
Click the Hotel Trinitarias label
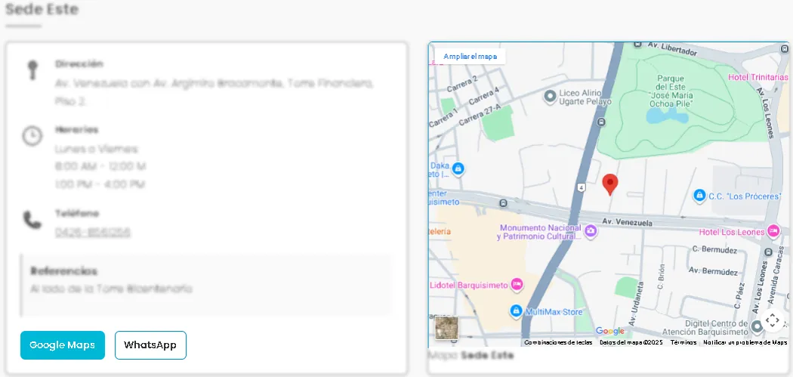758,77
